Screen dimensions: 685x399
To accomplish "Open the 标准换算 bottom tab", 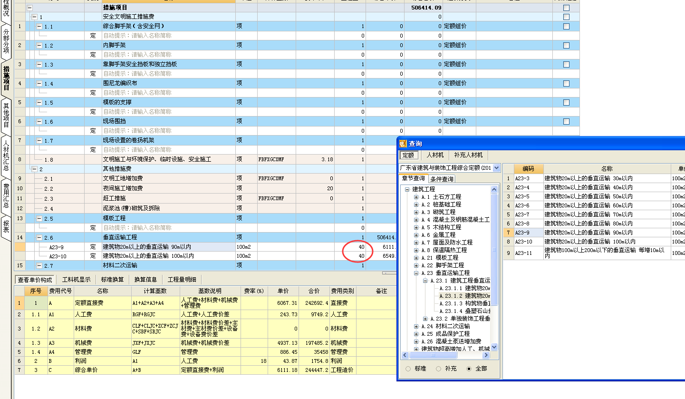I will [x=113, y=280].
